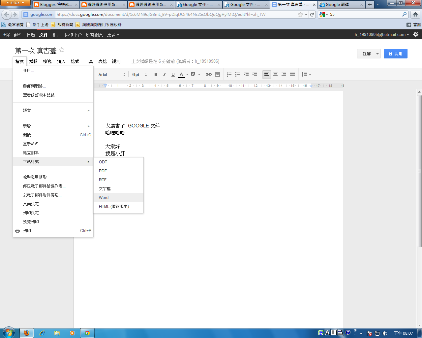
Task: Star the document title
Action: point(62,50)
